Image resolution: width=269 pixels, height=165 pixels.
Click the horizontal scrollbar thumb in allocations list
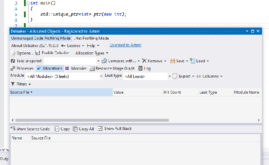pyautogui.click(x=92, y=120)
